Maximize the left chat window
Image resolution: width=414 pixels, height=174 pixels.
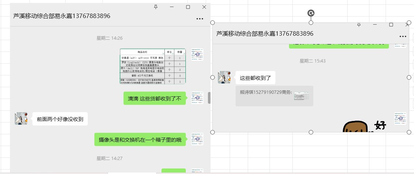[188, 7]
